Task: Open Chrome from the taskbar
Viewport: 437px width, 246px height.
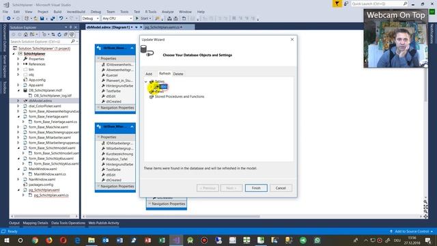Action: click(x=35, y=240)
